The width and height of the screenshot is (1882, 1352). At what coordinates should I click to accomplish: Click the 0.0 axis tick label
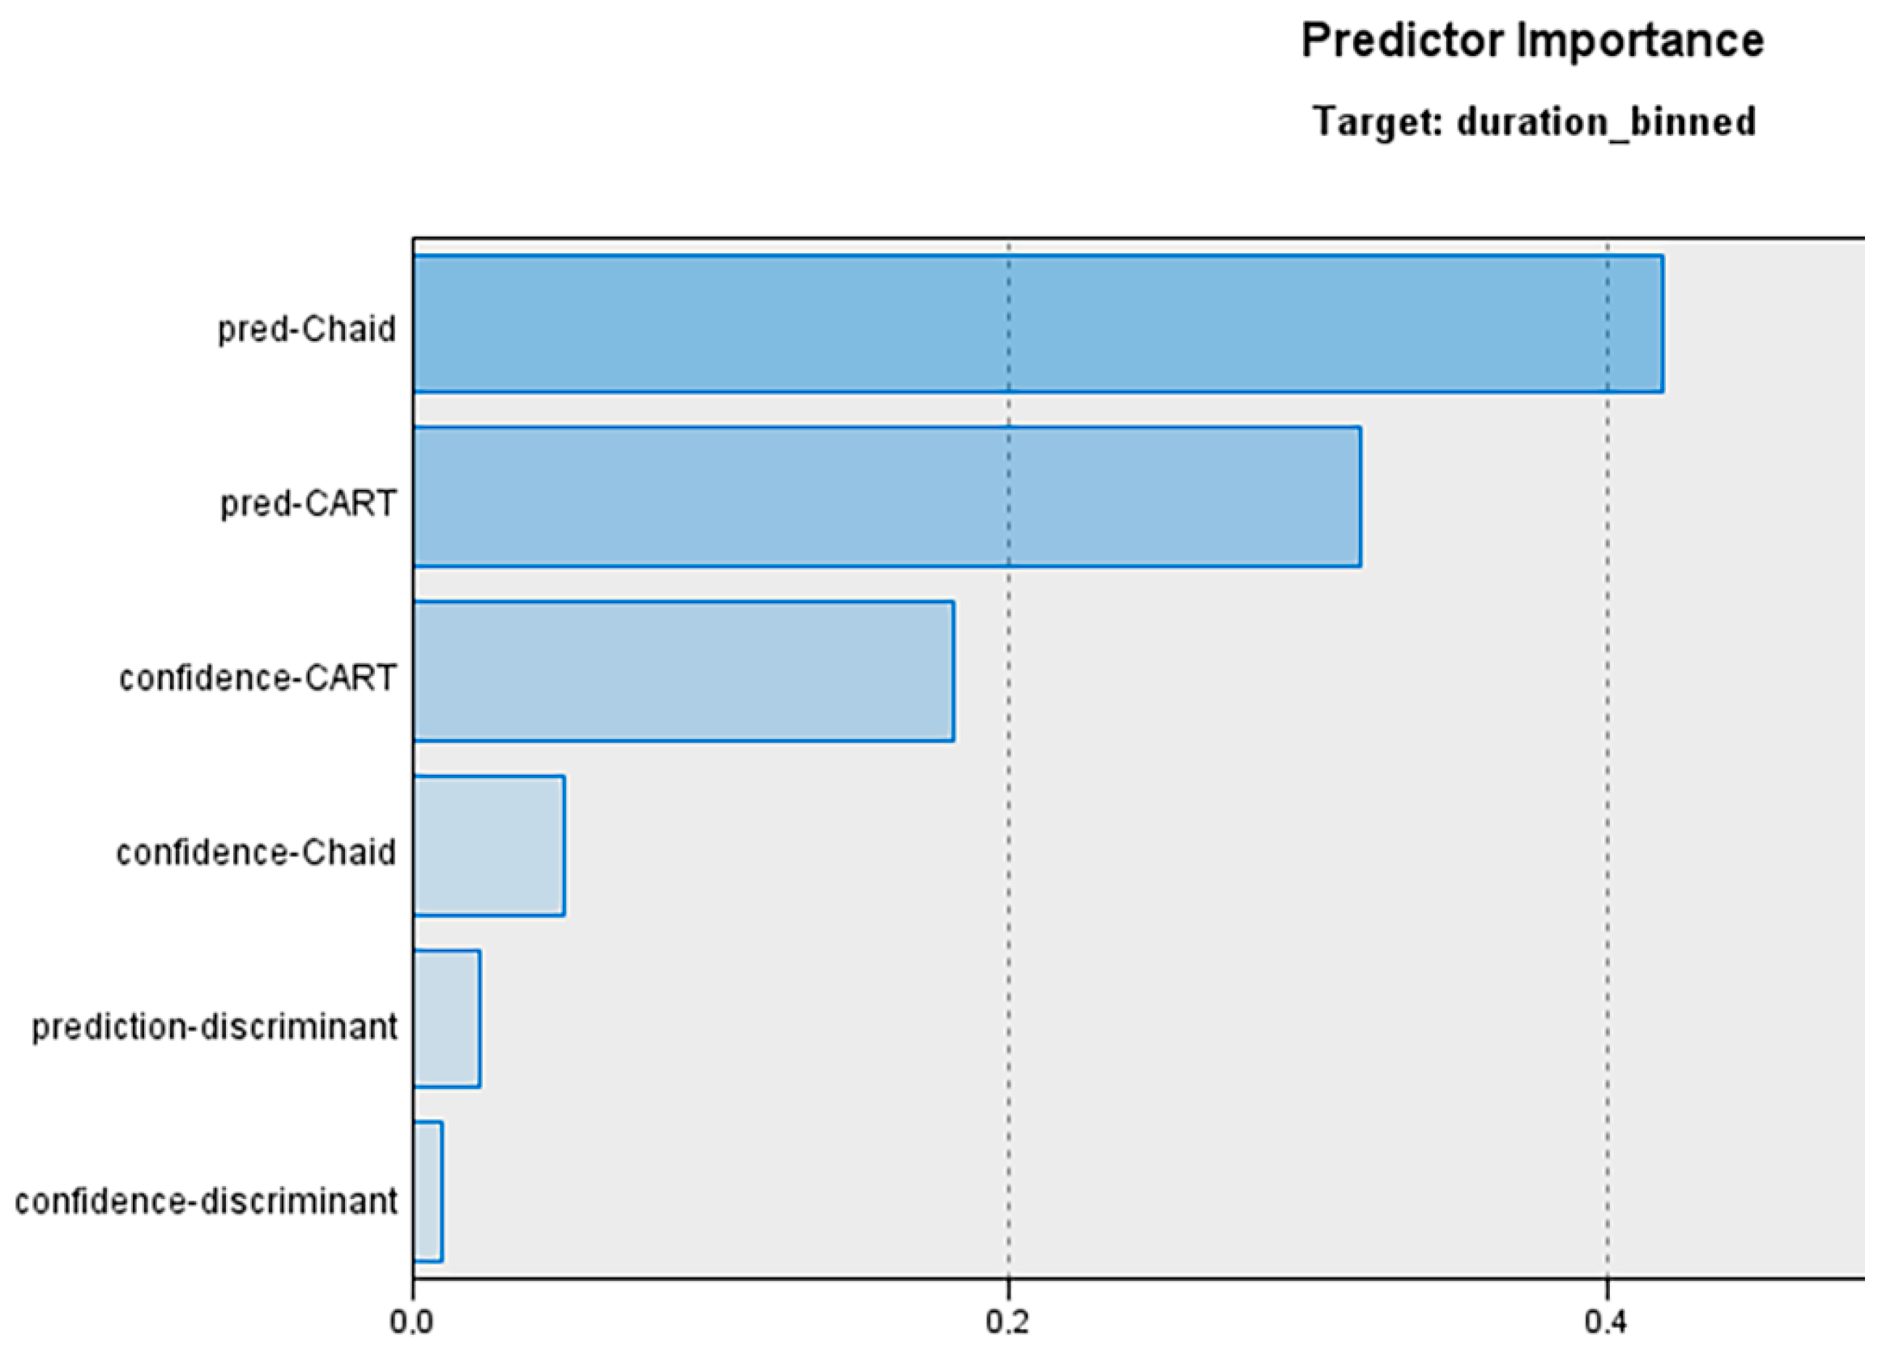(411, 1322)
